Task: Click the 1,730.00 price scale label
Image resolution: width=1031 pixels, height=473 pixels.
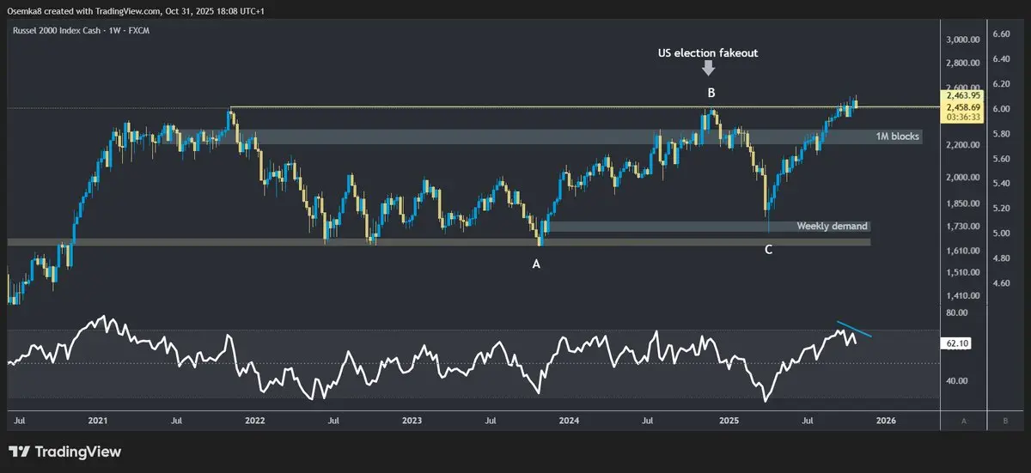Action: [963, 227]
